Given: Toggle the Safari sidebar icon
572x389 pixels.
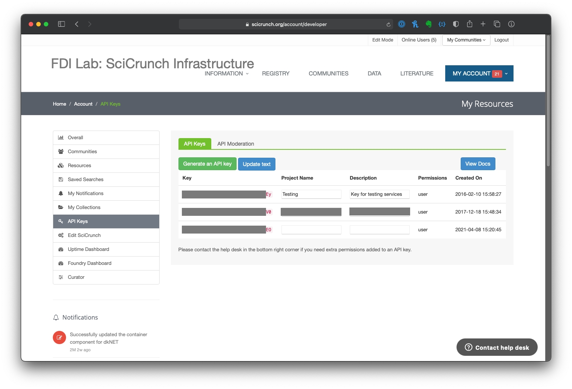Looking at the screenshot, I should point(62,24).
